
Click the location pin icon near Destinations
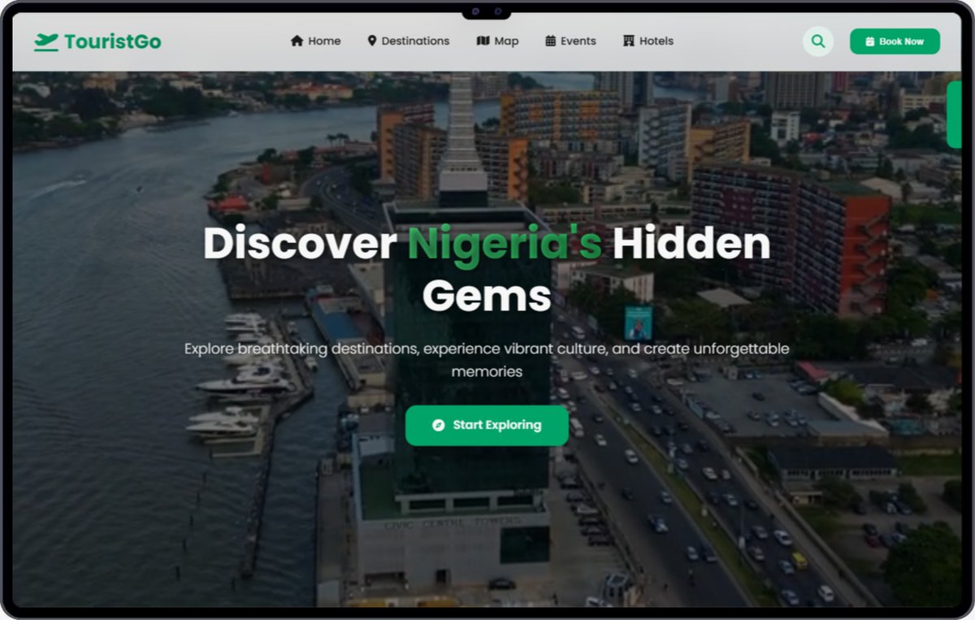tap(373, 41)
